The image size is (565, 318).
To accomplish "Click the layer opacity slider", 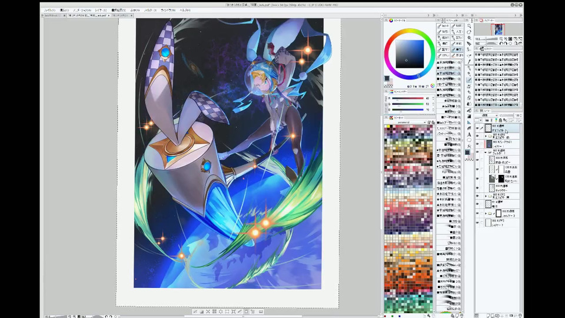I will [506, 115].
